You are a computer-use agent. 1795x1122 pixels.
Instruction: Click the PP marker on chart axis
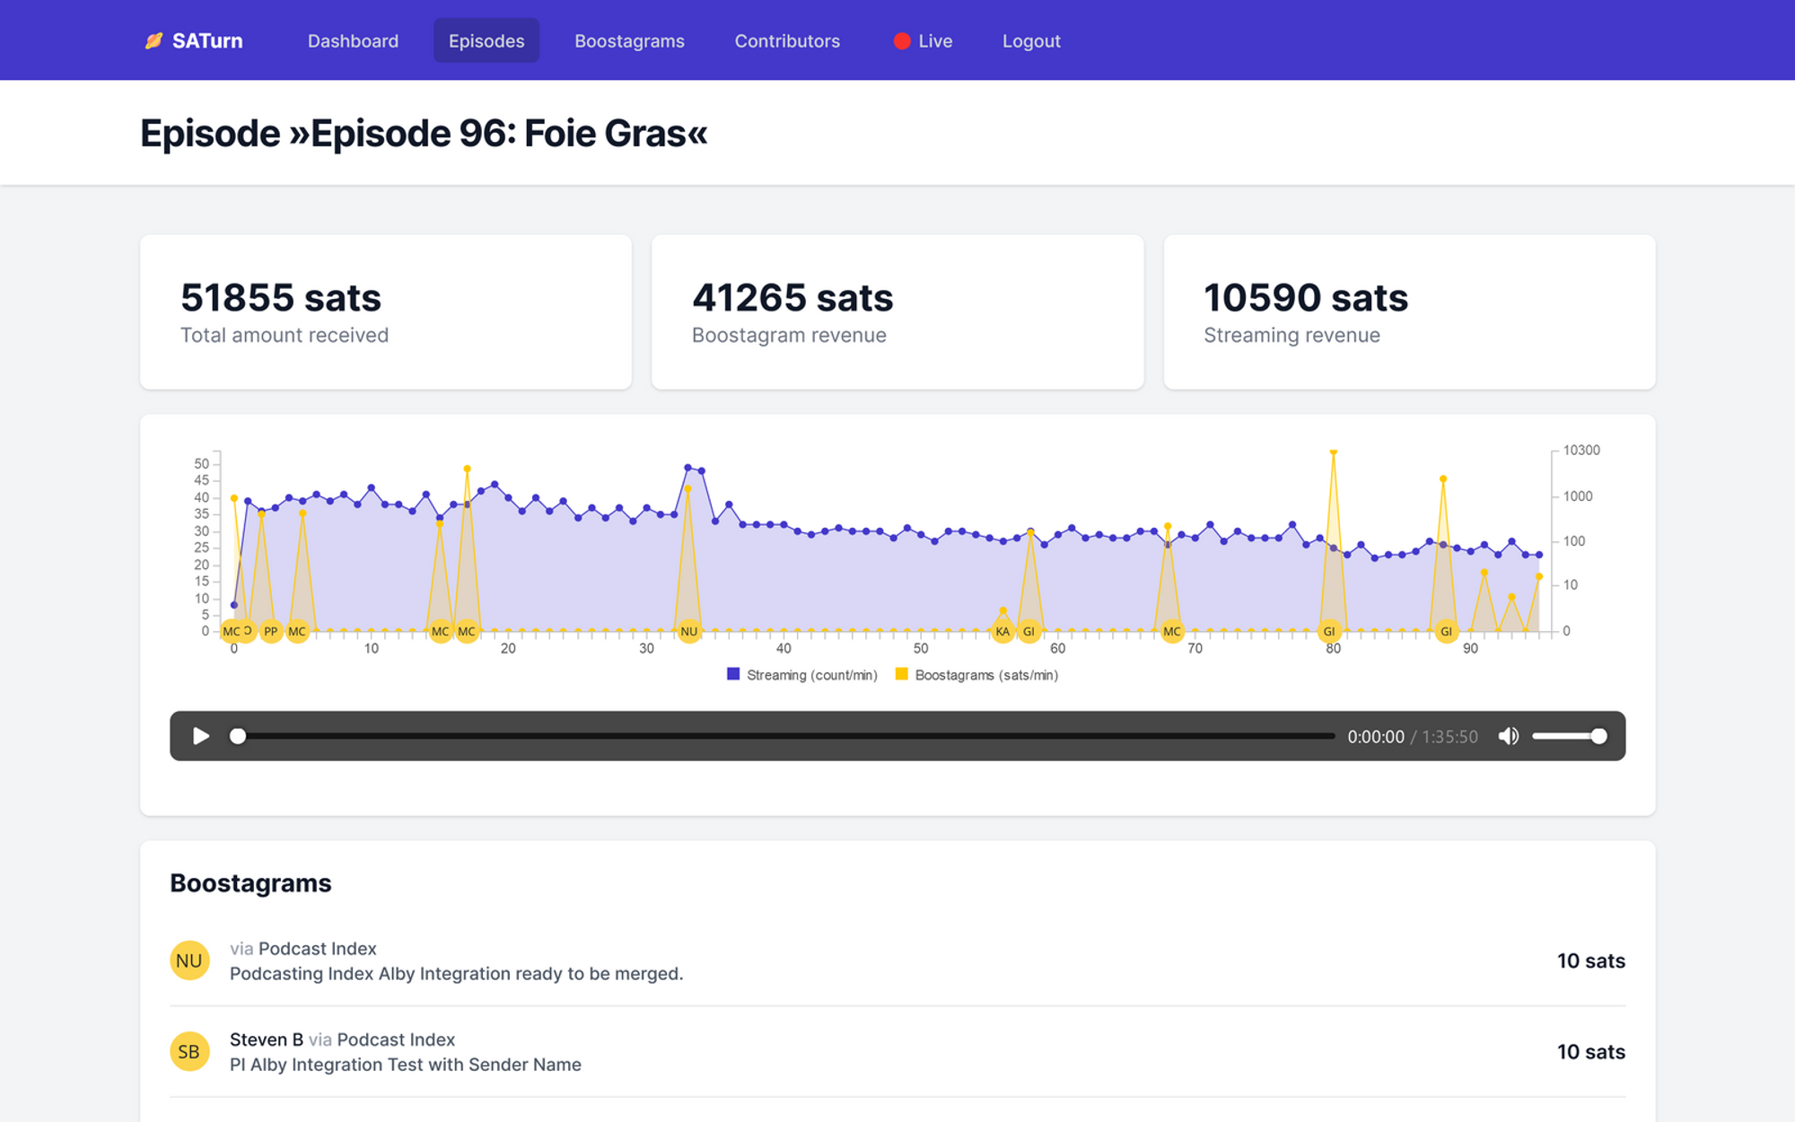tap(270, 631)
